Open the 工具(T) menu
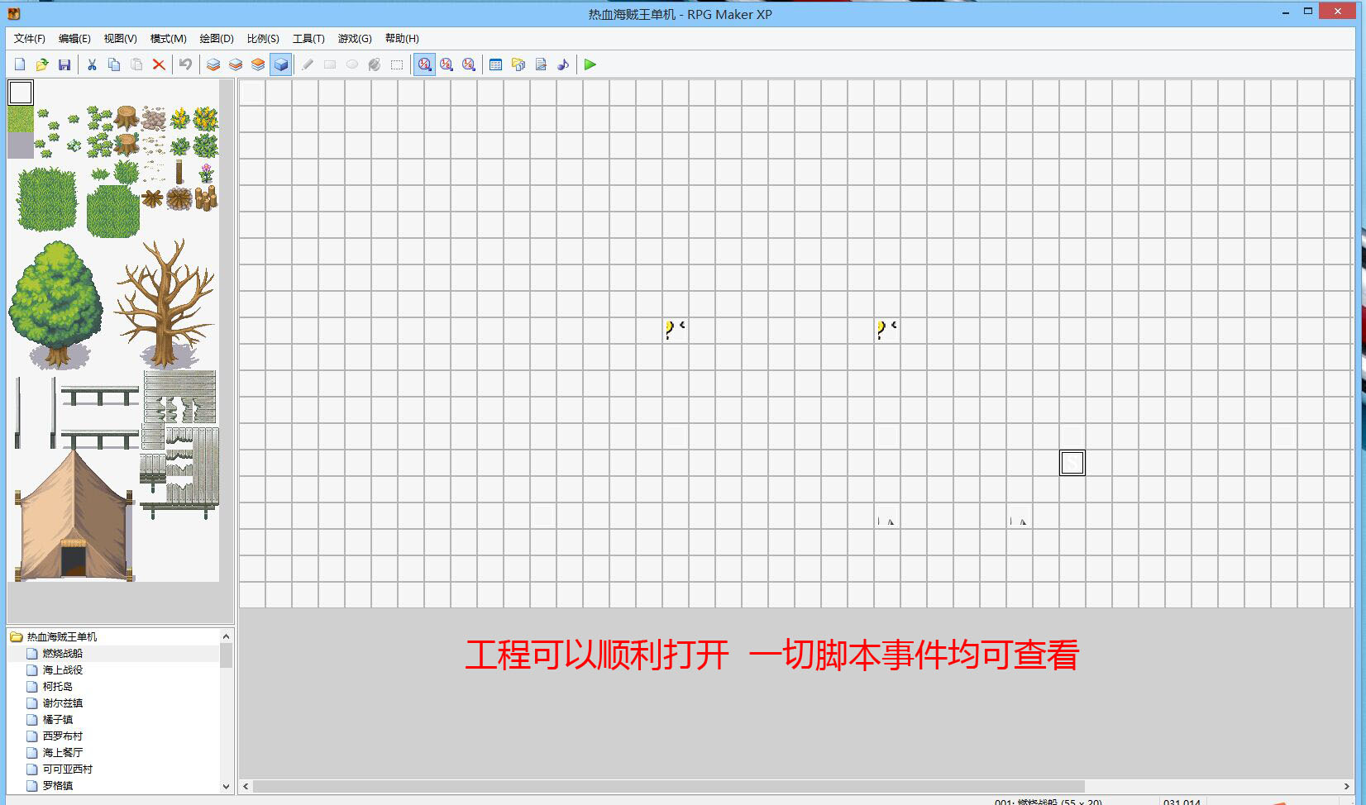The image size is (1366, 805). pyautogui.click(x=308, y=39)
